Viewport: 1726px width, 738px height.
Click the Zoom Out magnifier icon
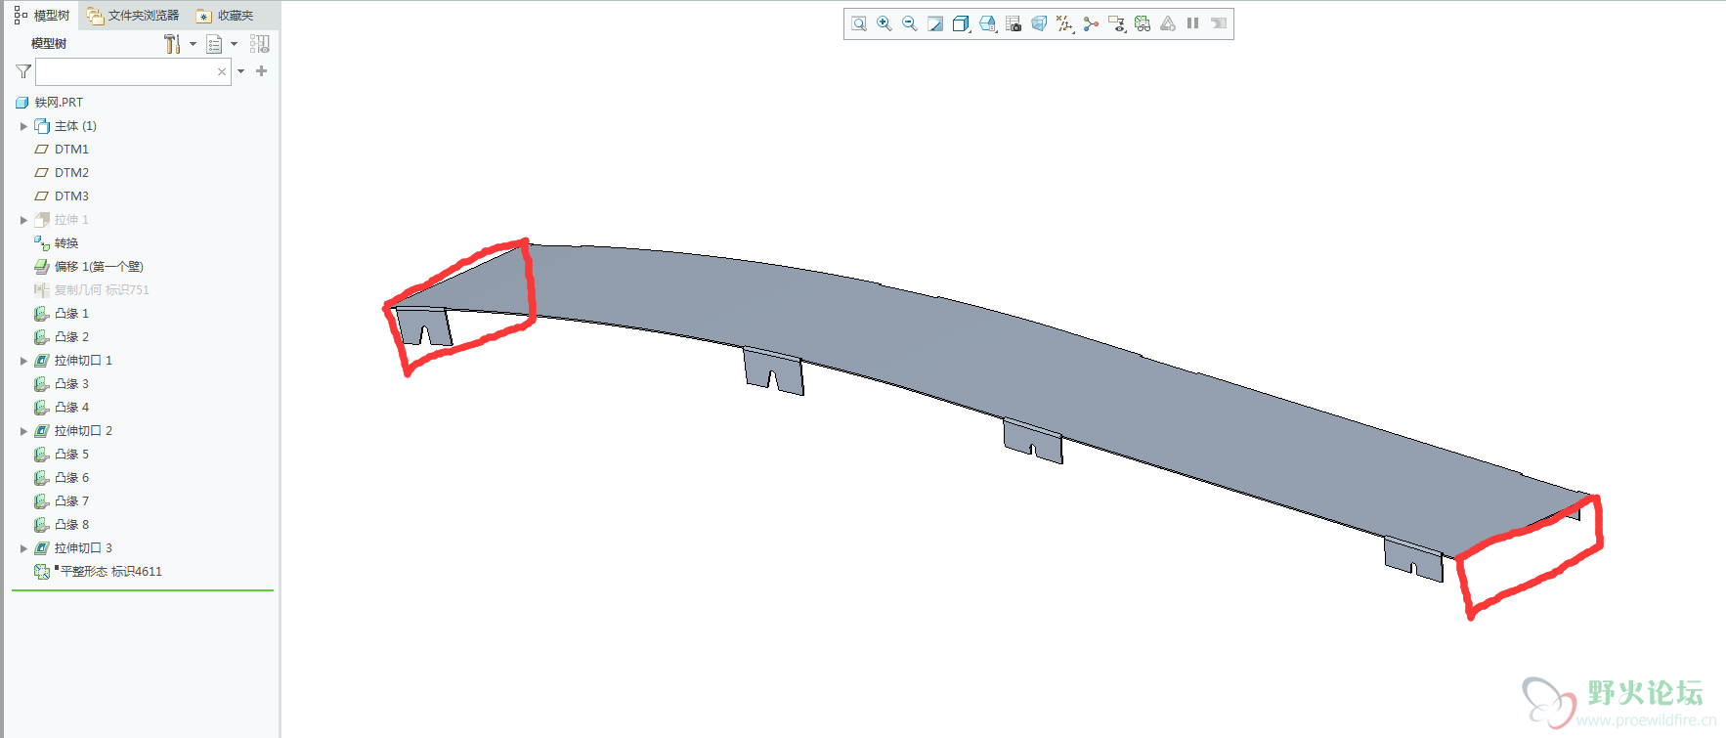(x=910, y=23)
